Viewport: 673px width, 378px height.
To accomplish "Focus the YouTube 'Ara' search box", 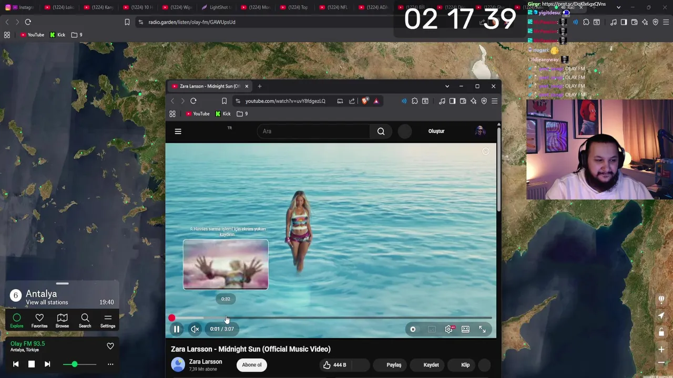I will click(313, 131).
